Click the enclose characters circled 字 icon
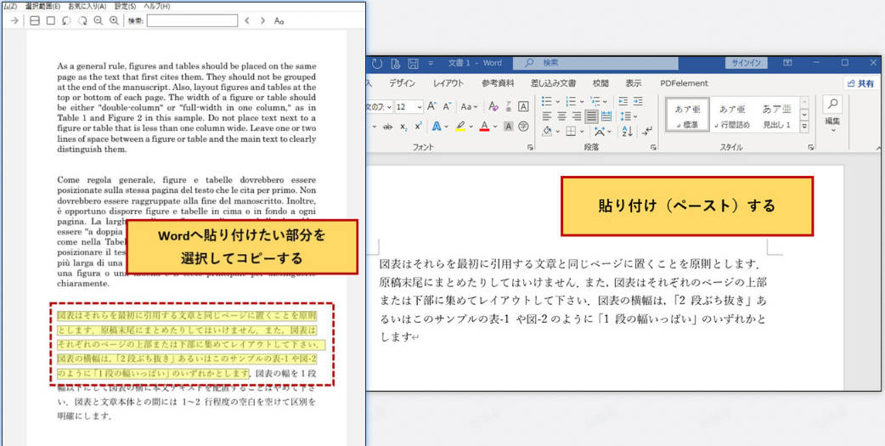Viewport: 885px width, 446px height. point(523,127)
